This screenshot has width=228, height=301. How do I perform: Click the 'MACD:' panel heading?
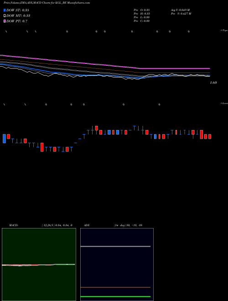(14, 225)
